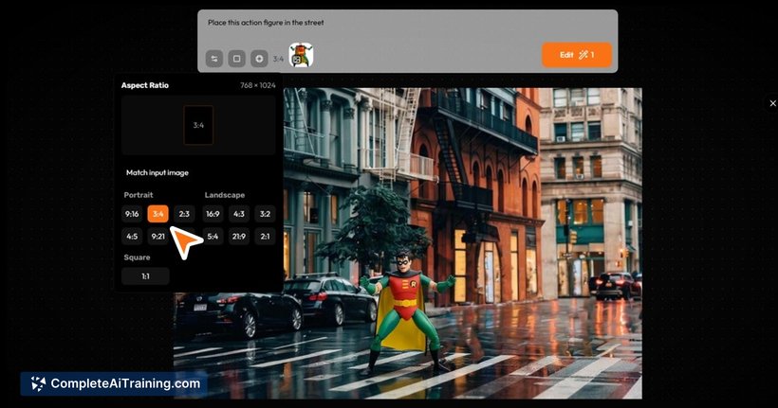This screenshot has height=408, width=778.
Task: Select the 1:1 square ratio
Action: 145,276
